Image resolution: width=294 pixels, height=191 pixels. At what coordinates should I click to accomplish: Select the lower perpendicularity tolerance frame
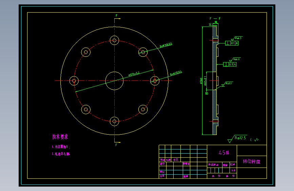pyautogui.click(x=230, y=64)
